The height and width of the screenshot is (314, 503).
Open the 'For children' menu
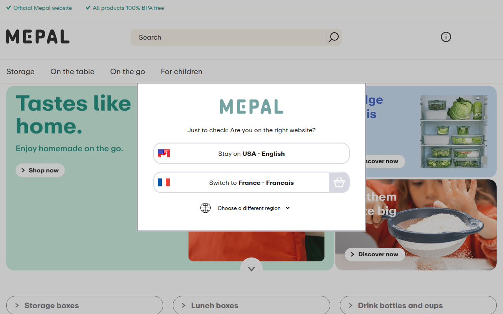pos(182,71)
